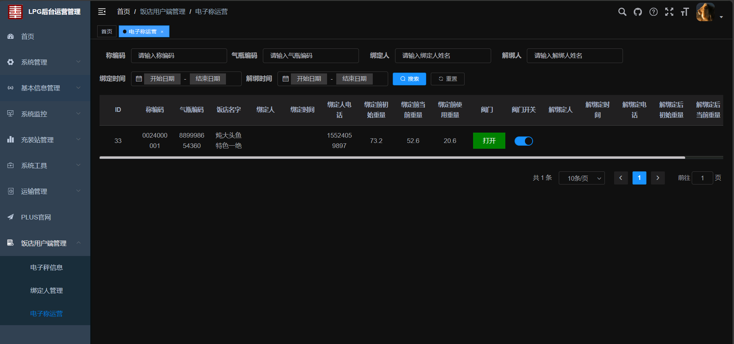Click the horizontal table scrollbar
734x344 pixels.
point(392,158)
